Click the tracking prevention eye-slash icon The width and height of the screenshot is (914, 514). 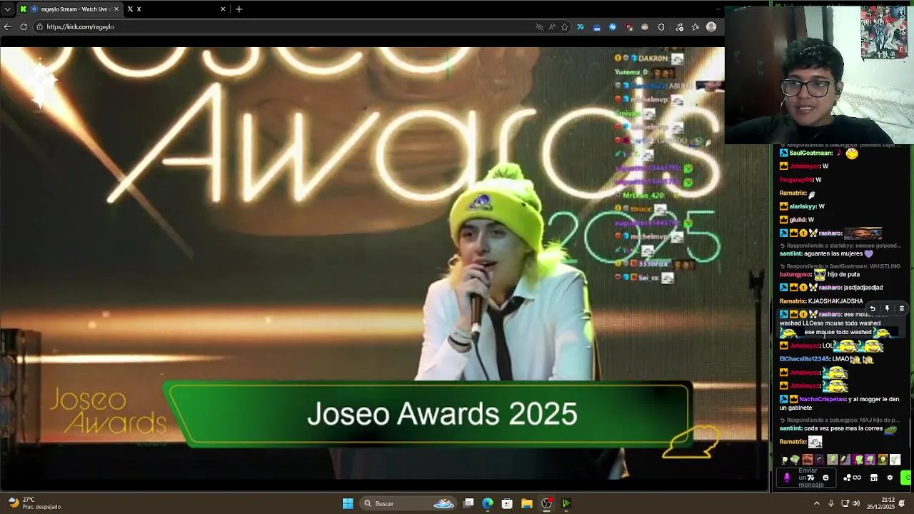[x=539, y=27]
